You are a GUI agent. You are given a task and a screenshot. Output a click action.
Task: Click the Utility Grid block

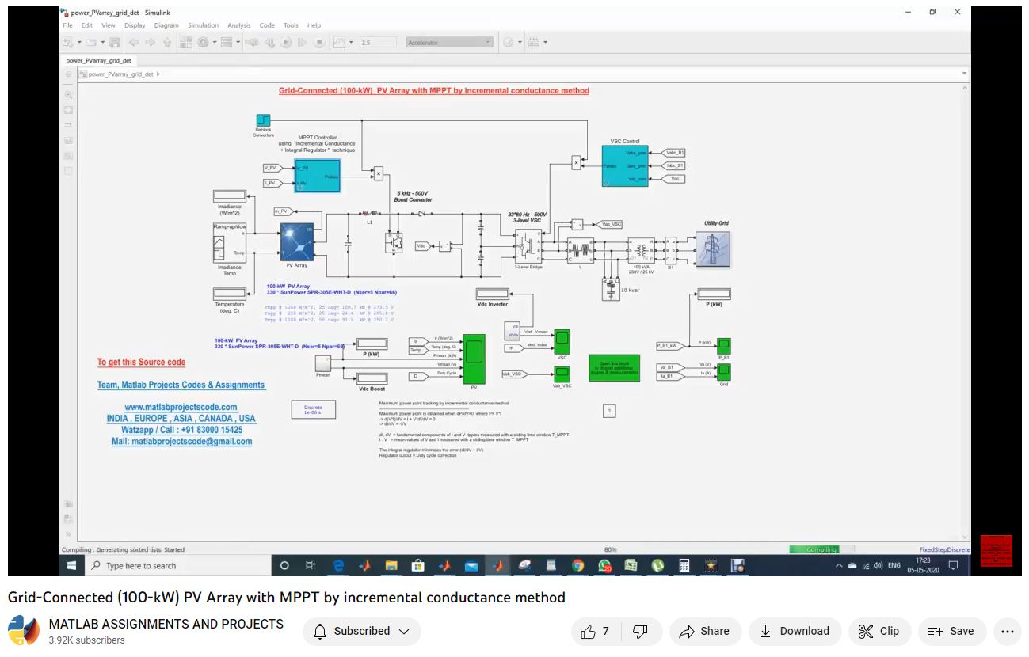coord(716,249)
